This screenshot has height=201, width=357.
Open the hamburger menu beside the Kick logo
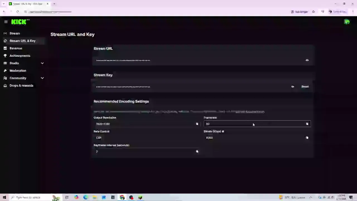[6, 22]
